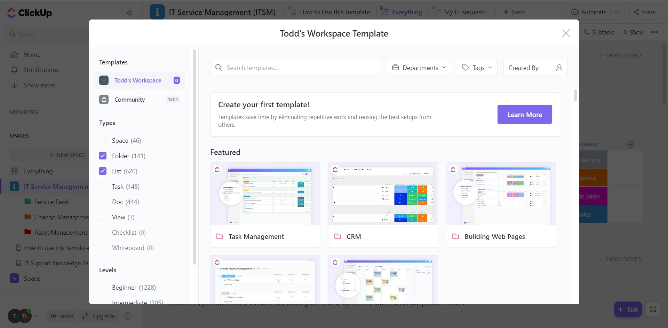The height and width of the screenshot is (328, 668).
Task: Open the Community templates icon
Action: coord(104,100)
